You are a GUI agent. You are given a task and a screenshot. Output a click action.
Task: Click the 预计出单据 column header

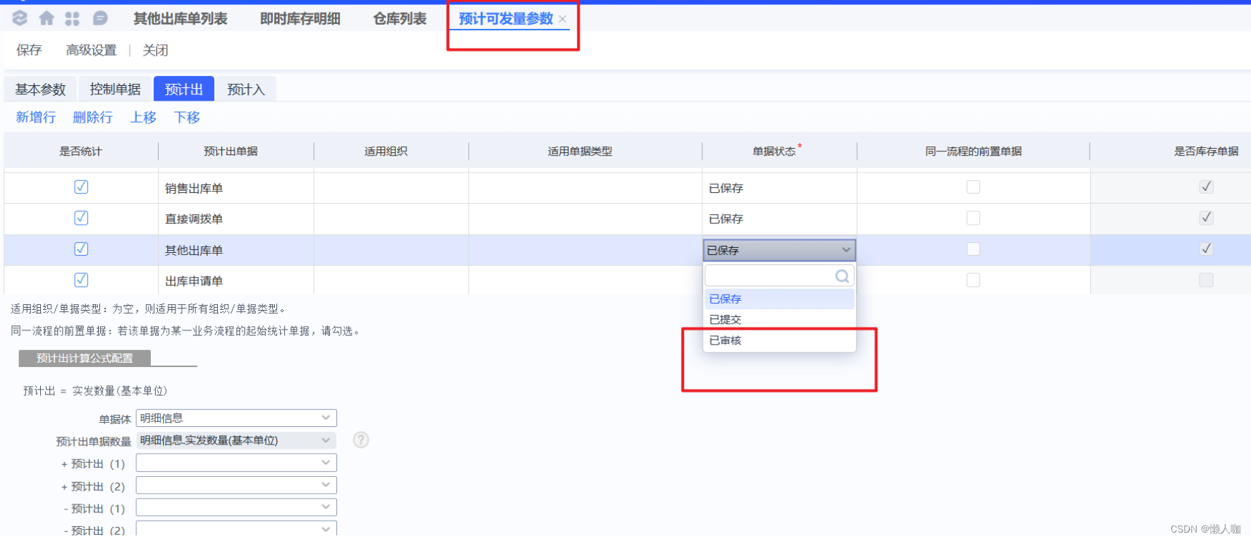236,151
